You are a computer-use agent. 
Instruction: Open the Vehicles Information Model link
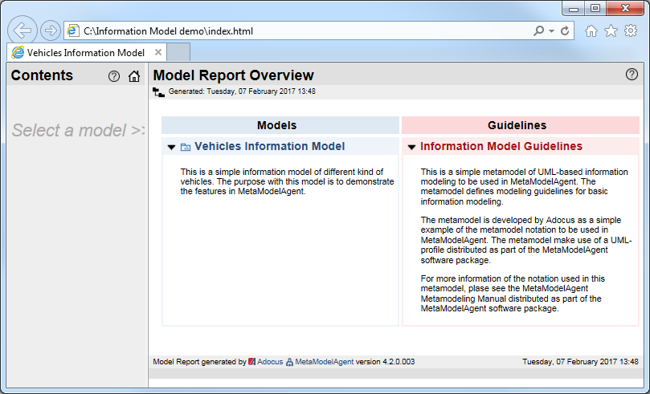(269, 146)
